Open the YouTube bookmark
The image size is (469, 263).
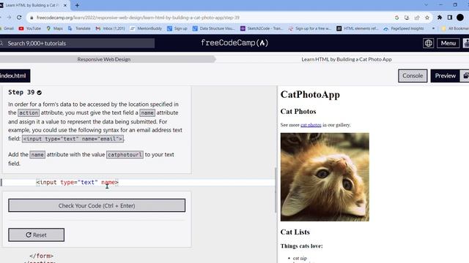coord(29,28)
